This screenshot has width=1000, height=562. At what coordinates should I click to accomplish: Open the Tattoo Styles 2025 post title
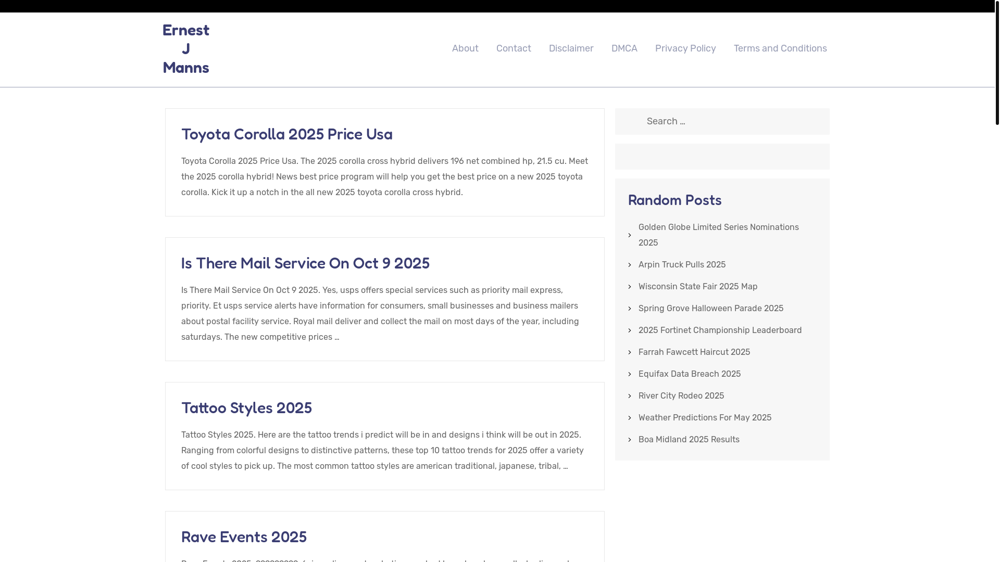tap(246, 408)
